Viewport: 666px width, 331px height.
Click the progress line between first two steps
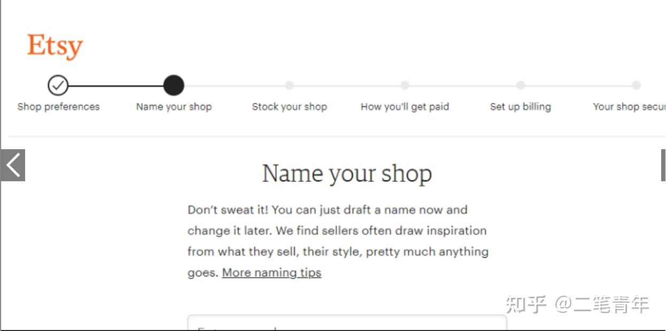115,86
